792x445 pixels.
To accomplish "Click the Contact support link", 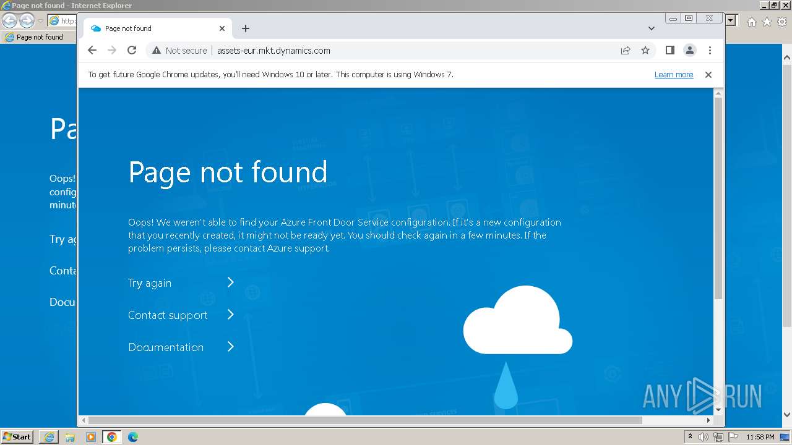I will (x=168, y=315).
